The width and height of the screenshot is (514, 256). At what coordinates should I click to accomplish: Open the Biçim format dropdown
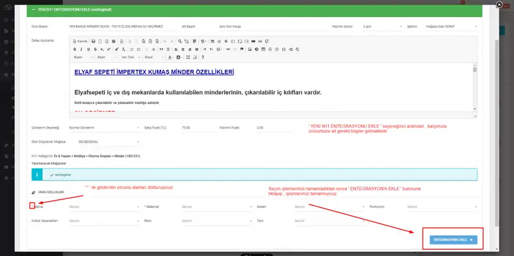click(107, 57)
